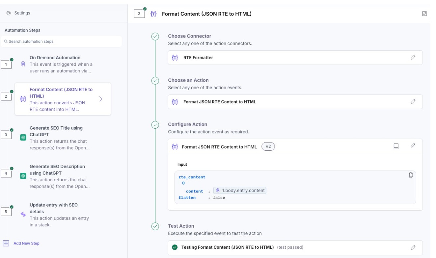Open the V2 version badge selector
Image resolution: width=436 pixels, height=258 pixels.
pyautogui.click(x=268, y=146)
